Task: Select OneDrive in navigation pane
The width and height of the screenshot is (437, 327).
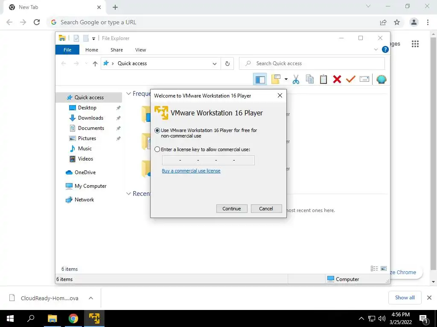Action: 85,172
